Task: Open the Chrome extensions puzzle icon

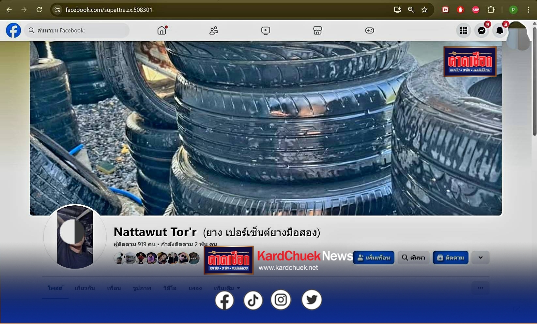Action: [x=491, y=10]
